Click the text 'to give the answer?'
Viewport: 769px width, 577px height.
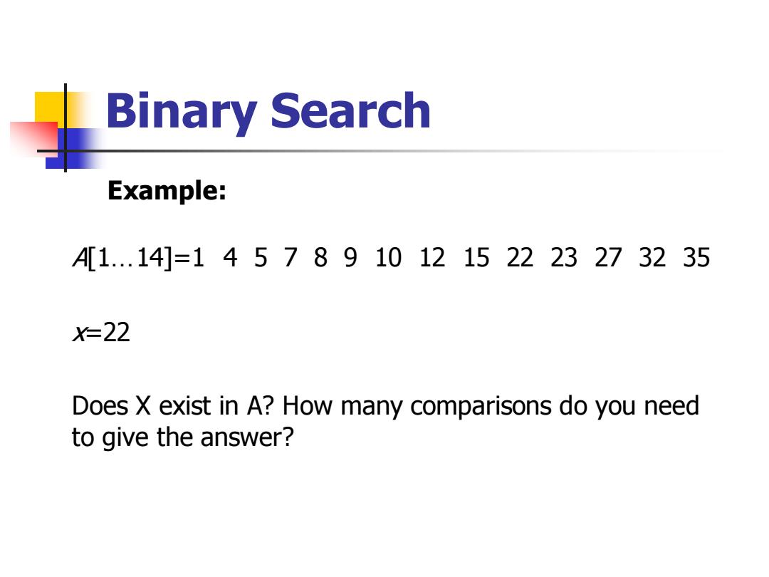point(182,437)
